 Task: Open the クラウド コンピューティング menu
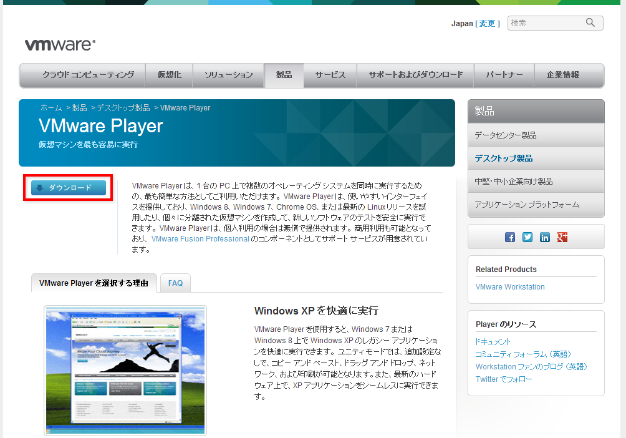[x=82, y=75]
